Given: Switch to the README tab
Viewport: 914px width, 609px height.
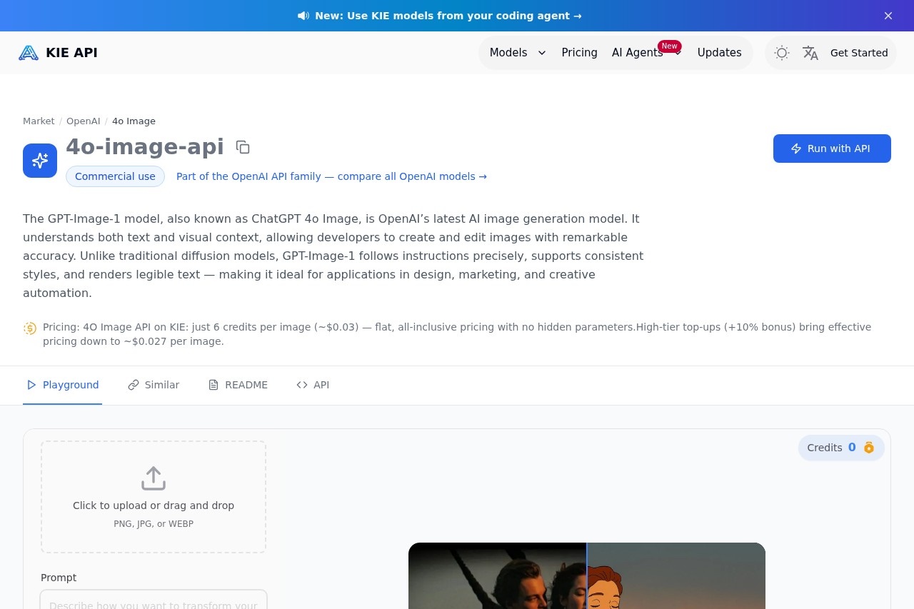Looking at the screenshot, I should pos(238,385).
